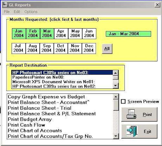Image resolution: width=162 pixels, height=146 pixels.
Task: Toggle the Jan 2004 month button
Action: click(19, 34)
